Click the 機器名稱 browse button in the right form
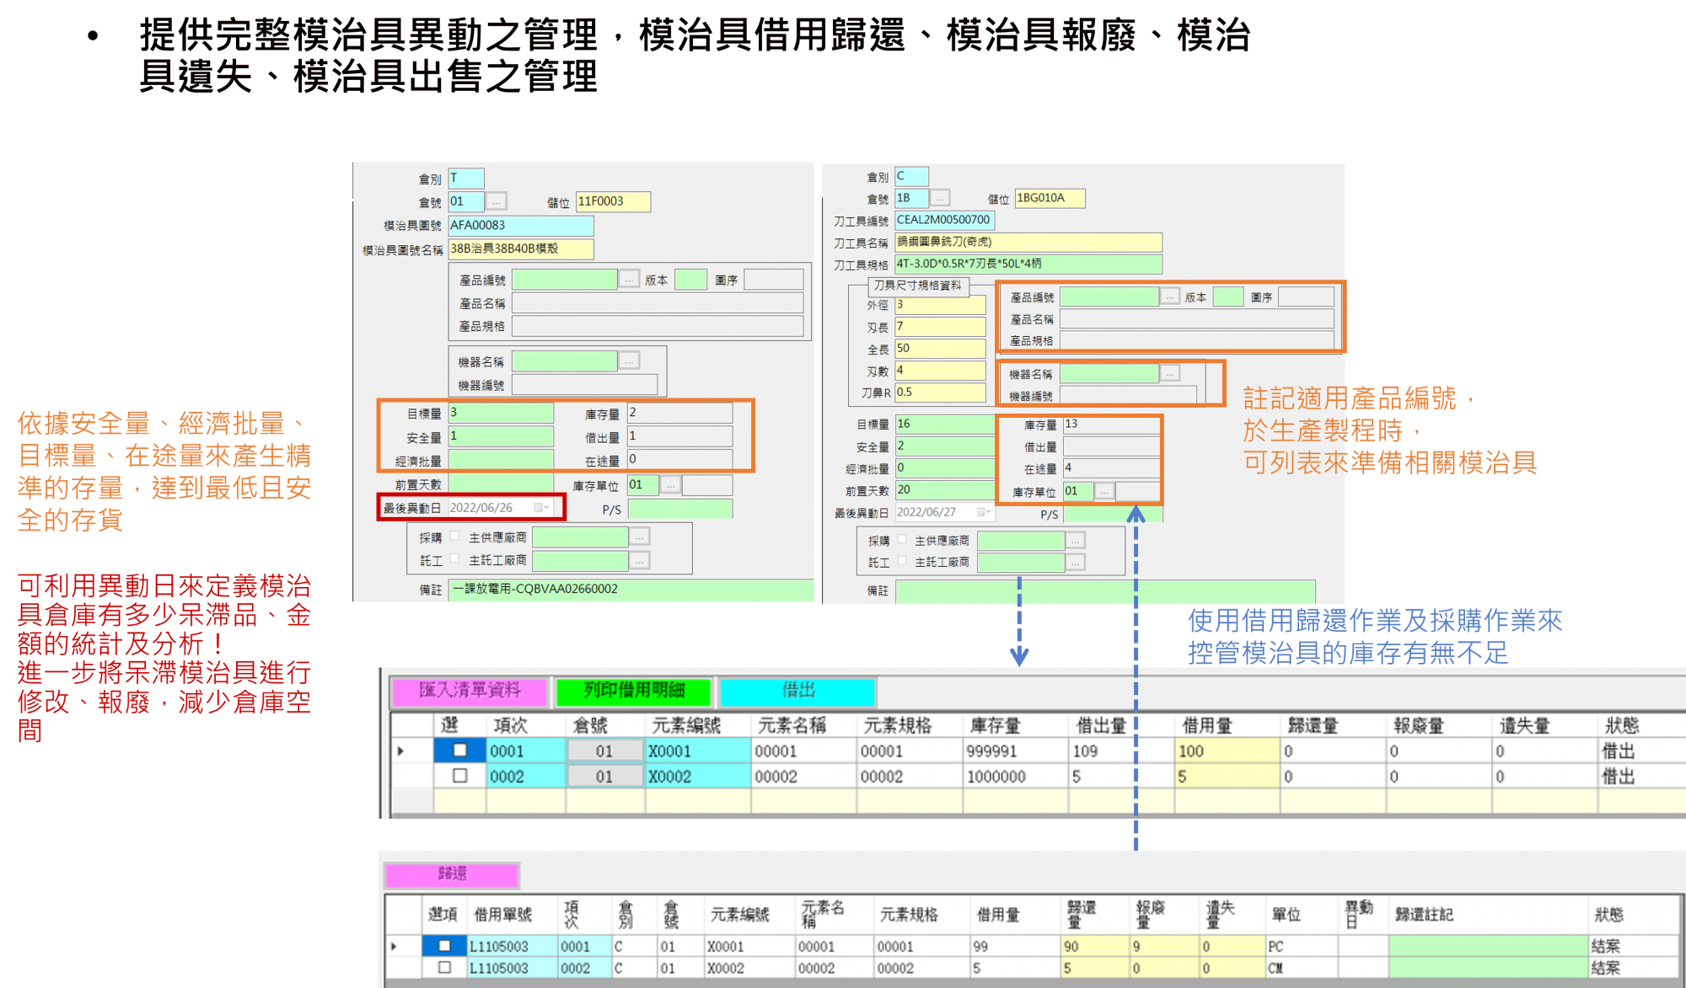The image size is (1686, 988). click(x=1169, y=373)
